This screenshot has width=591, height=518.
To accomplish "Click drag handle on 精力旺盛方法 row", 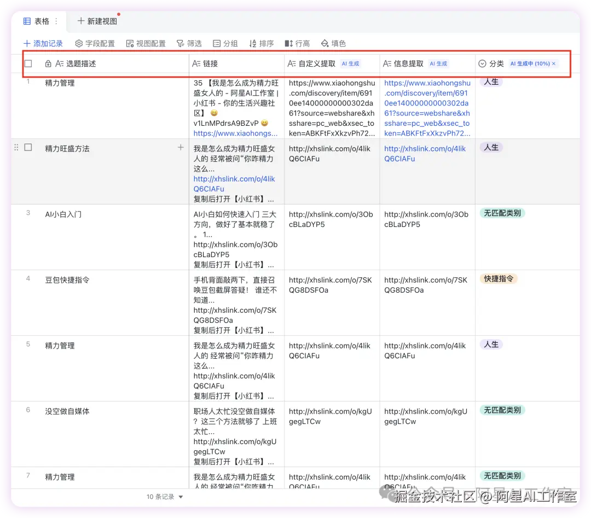I will 16,147.
